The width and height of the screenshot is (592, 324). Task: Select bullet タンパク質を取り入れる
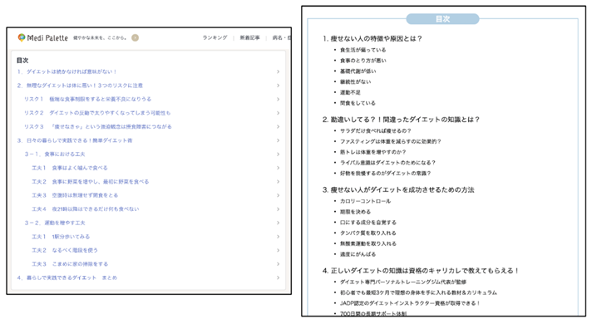tap(368, 233)
